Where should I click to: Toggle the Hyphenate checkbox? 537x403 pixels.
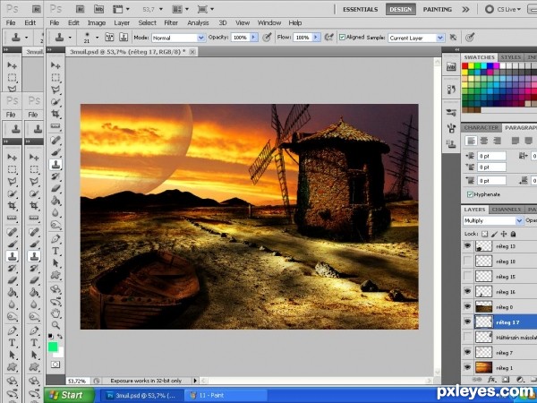470,194
